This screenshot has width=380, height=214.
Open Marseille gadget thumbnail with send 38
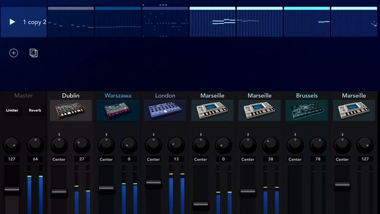click(x=259, y=111)
